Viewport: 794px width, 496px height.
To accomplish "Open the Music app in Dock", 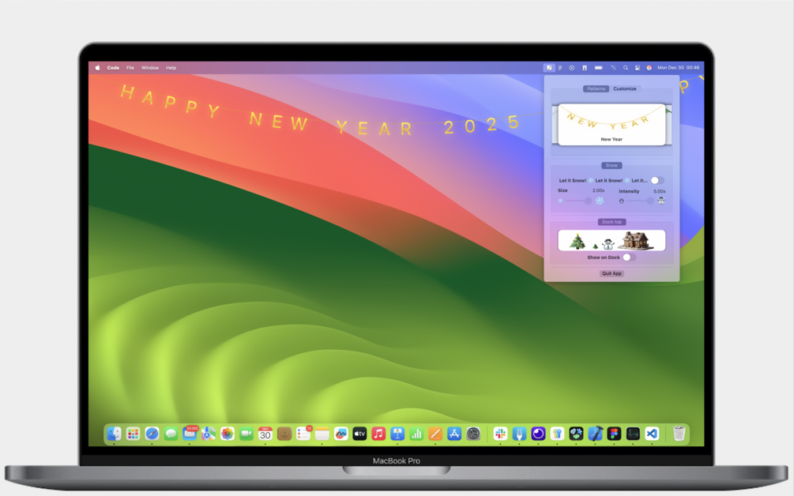I will (378, 434).
